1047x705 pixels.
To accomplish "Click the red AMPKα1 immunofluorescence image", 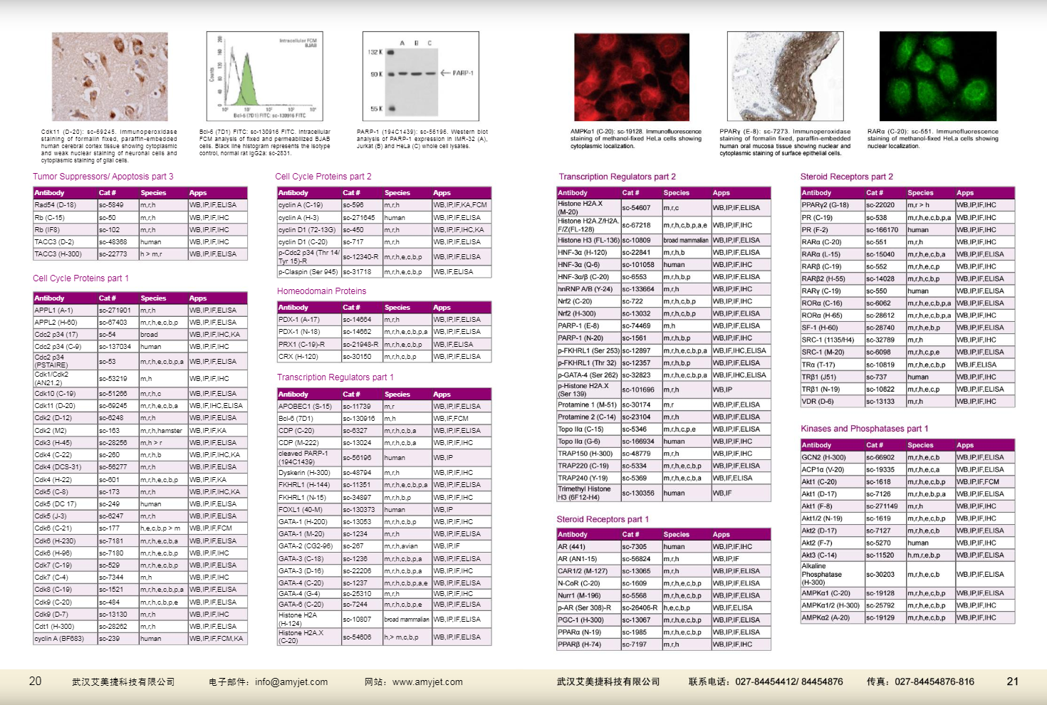I will click(631, 77).
